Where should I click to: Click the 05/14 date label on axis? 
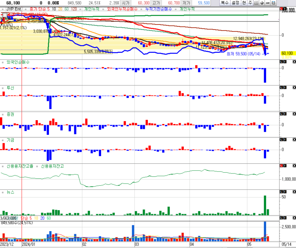tap(286, 244)
